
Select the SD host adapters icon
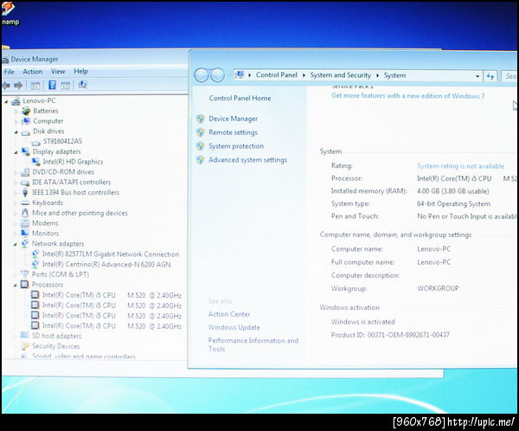24,335
